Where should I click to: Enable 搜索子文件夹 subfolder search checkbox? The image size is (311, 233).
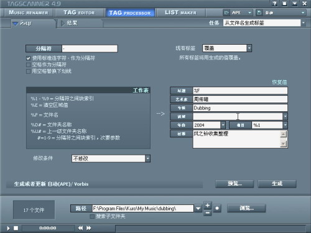coord(92,217)
